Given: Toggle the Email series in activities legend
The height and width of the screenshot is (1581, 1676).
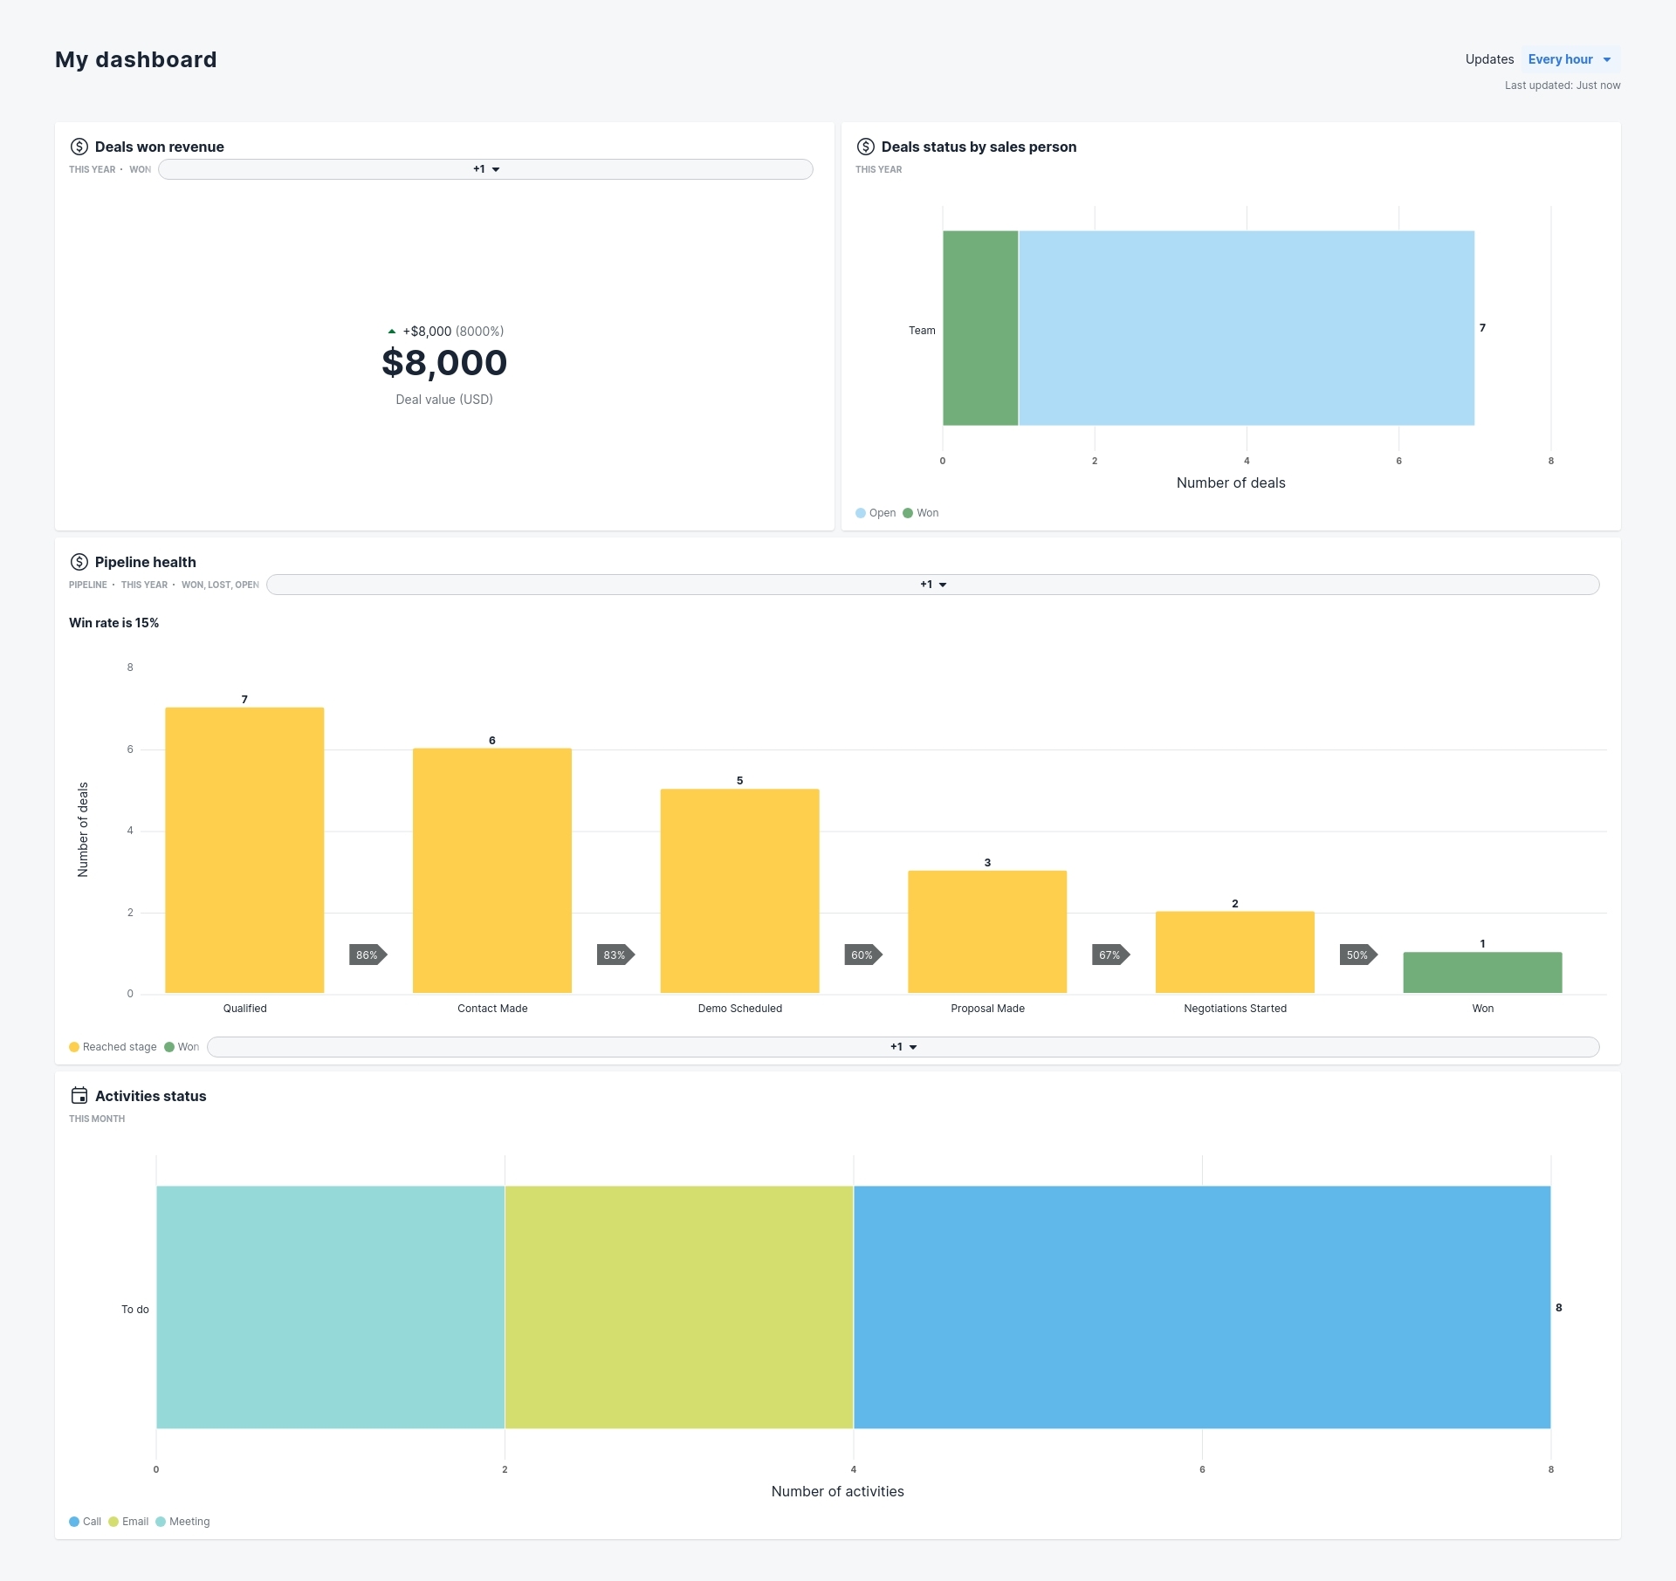Looking at the screenshot, I should (129, 1522).
